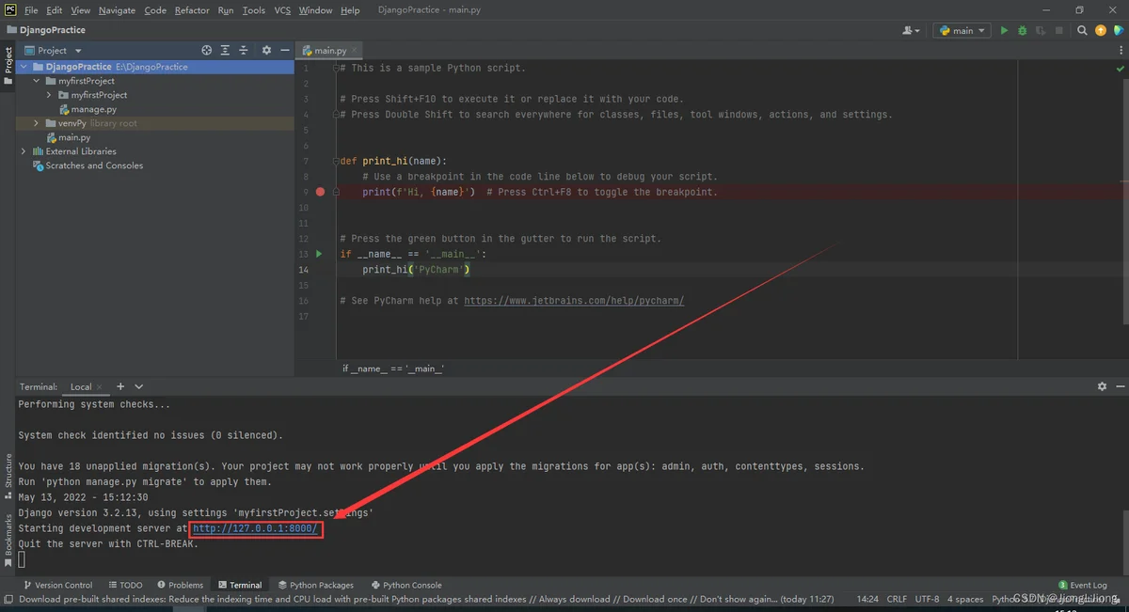Click the run gutter arrow on line 13
The height and width of the screenshot is (612, 1129).
click(x=319, y=254)
